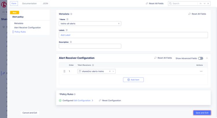Go to the next search result arrow
Image resolution: width=217 pixels, height=118 pixels.
point(205,3)
